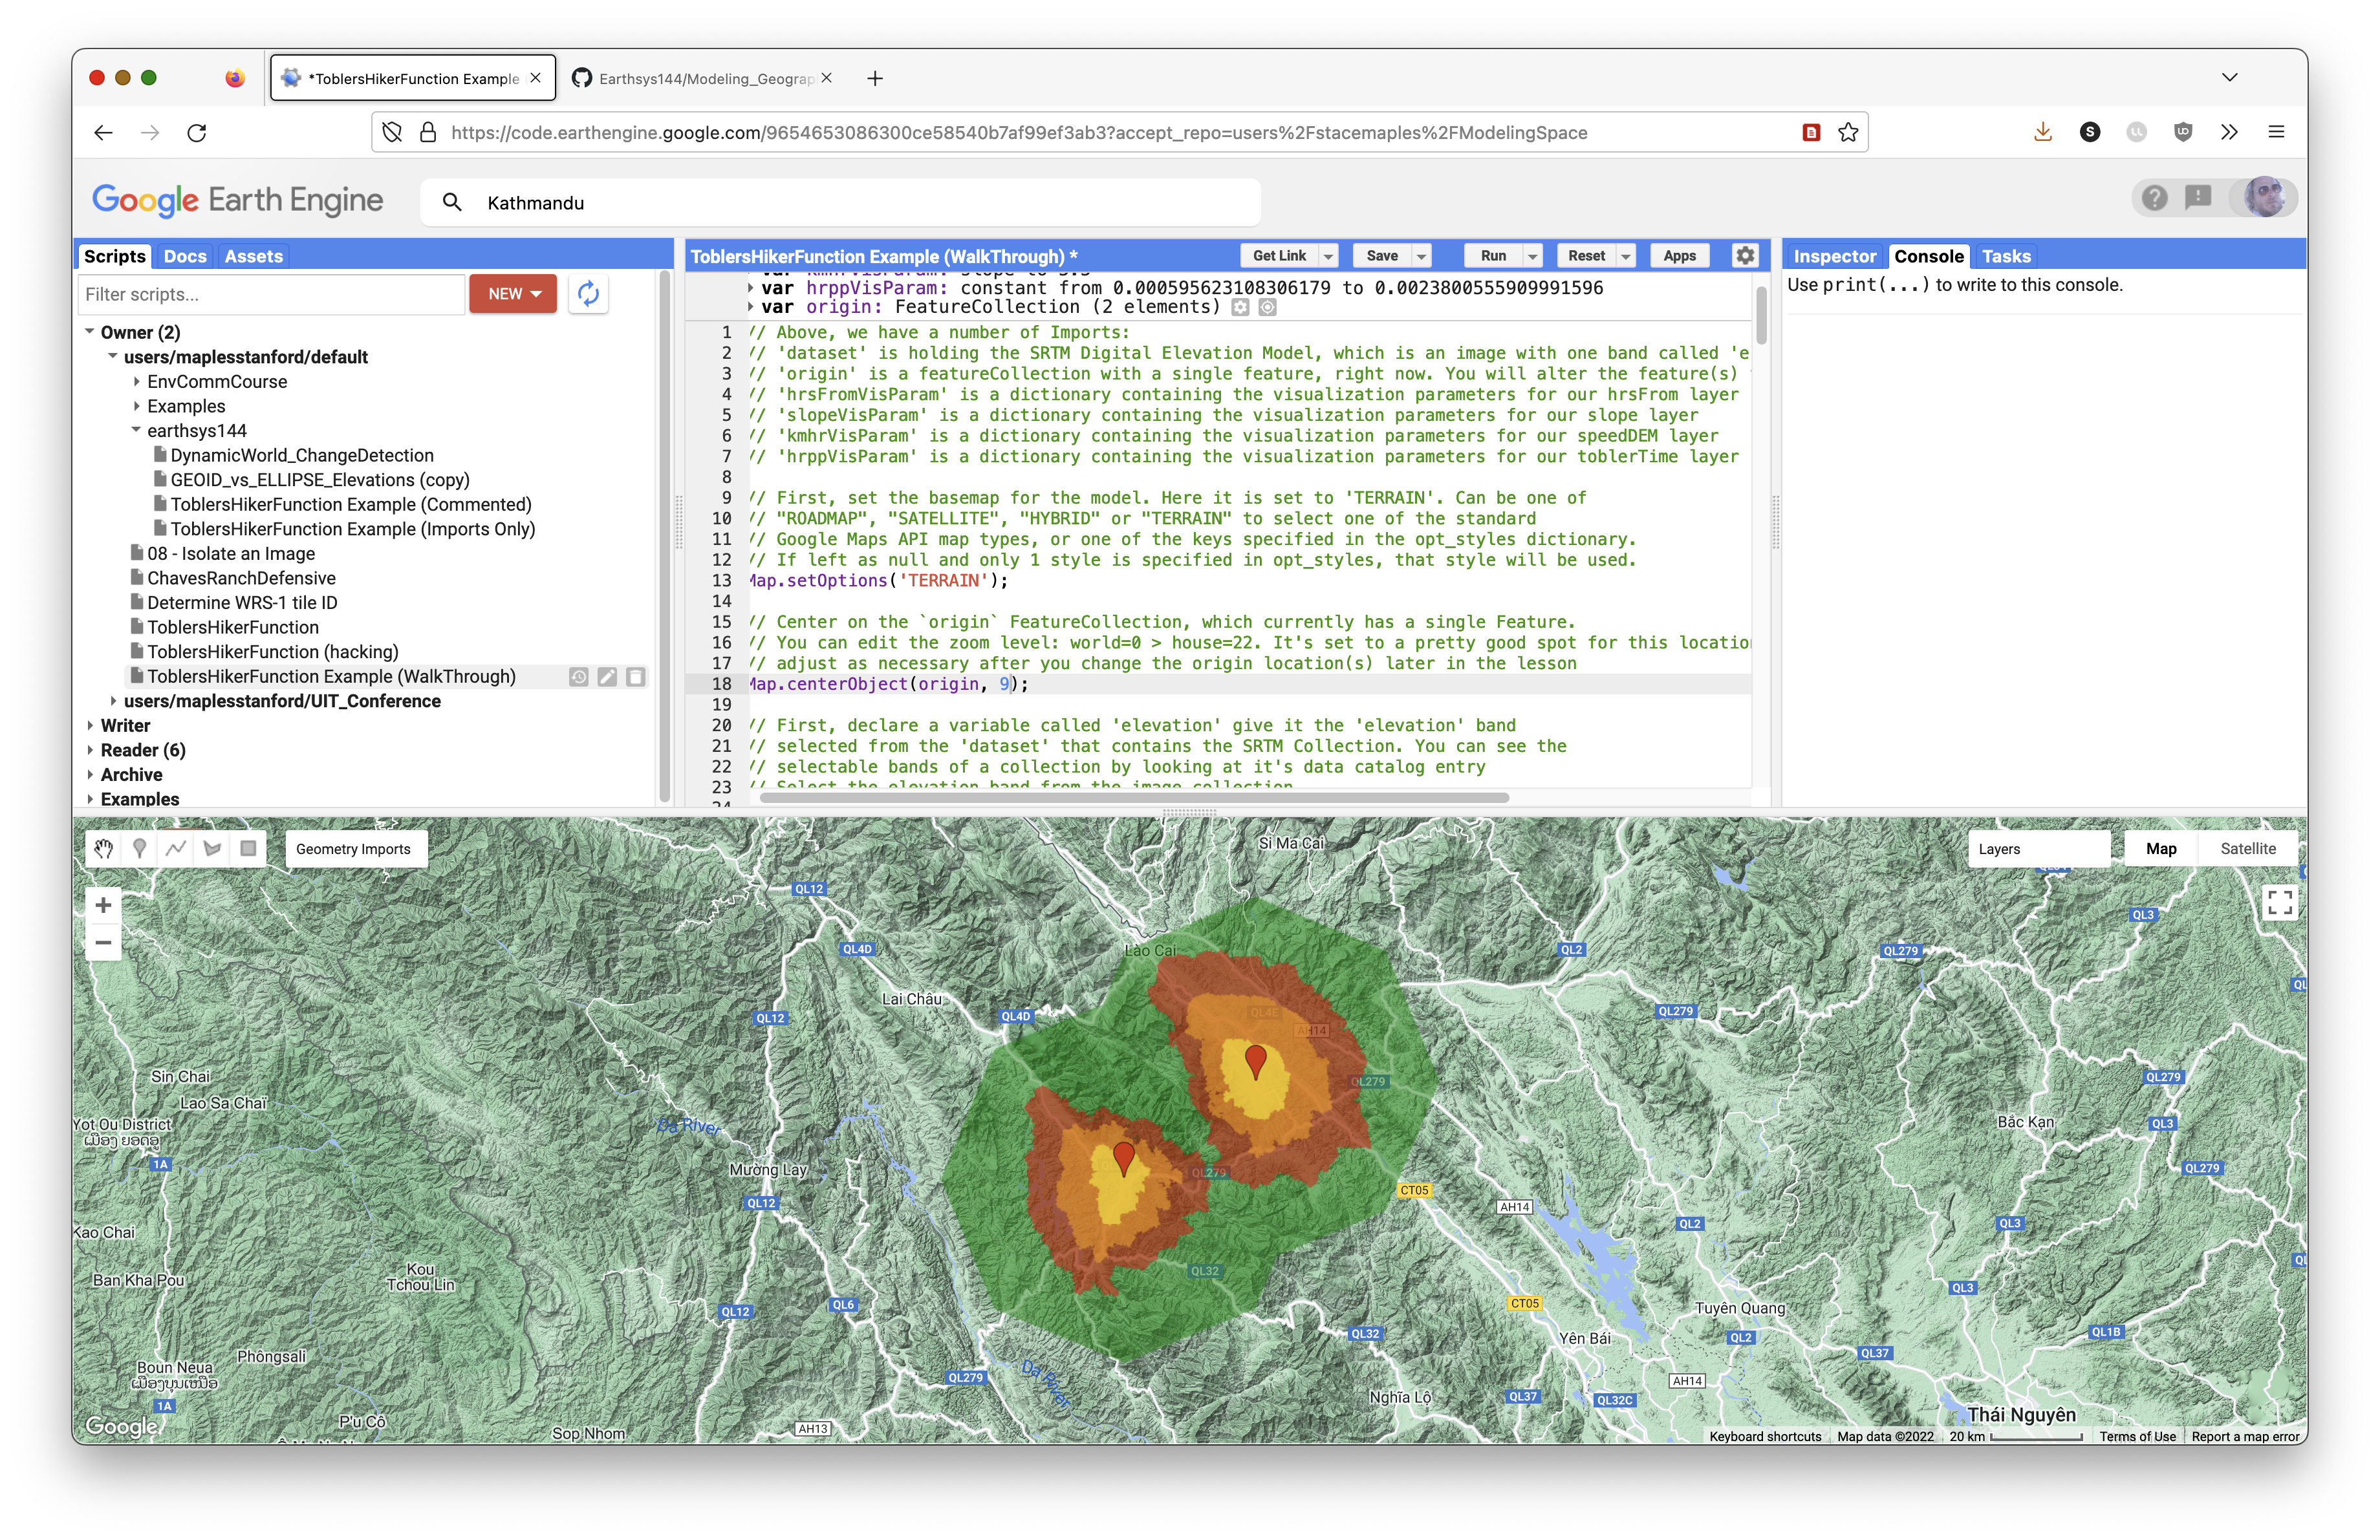Viewport: 2380px width, 1540px height.
Task: Open the Tasks tab
Action: 2006,256
